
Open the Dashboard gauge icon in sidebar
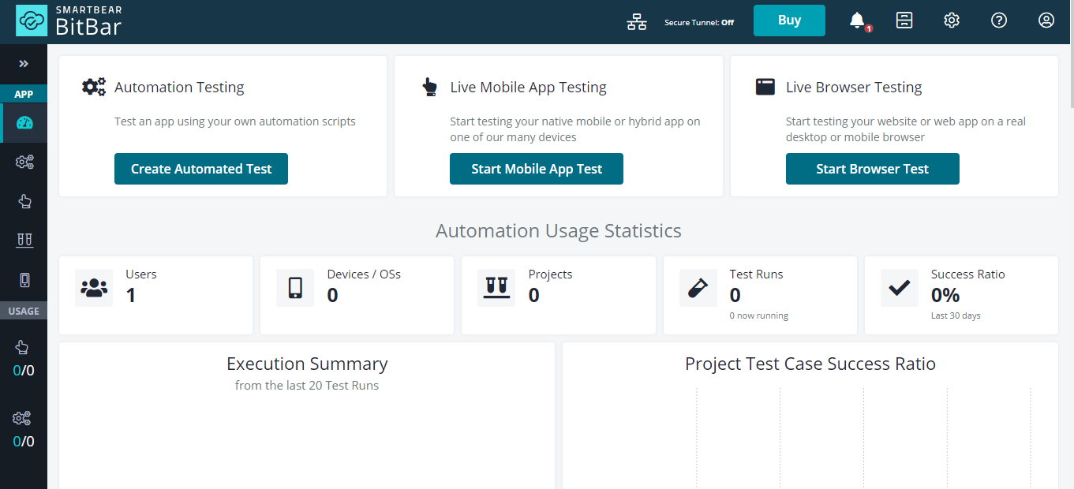click(24, 123)
